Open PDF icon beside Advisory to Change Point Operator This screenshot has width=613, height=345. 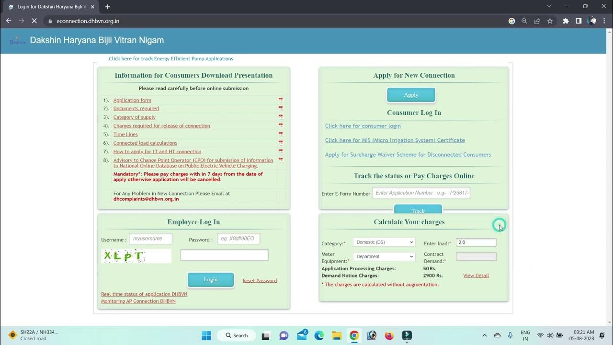(x=281, y=160)
